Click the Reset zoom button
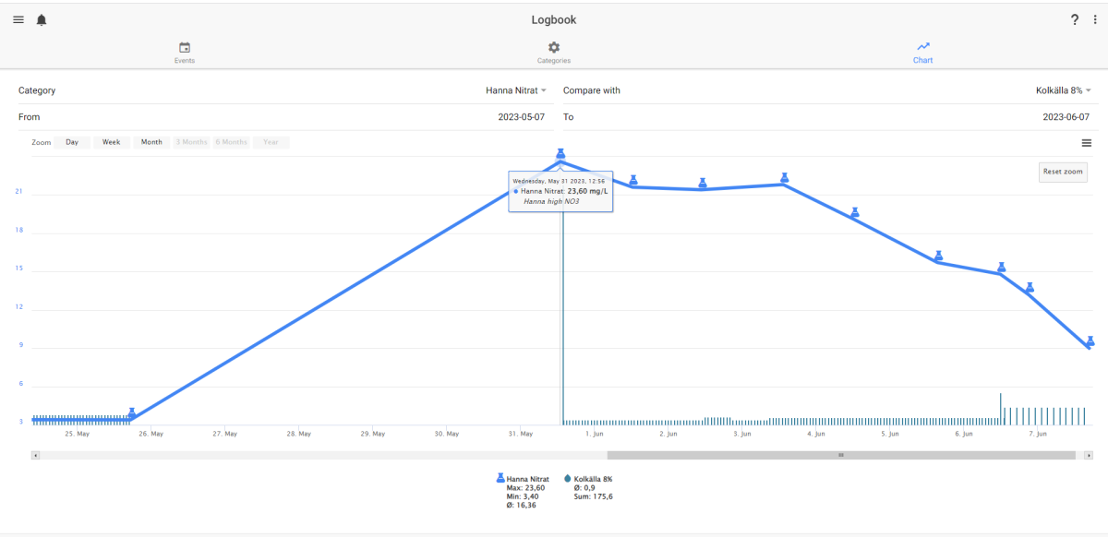 1063,172
